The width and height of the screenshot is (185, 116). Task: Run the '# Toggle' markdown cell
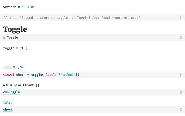coord(181,37)
